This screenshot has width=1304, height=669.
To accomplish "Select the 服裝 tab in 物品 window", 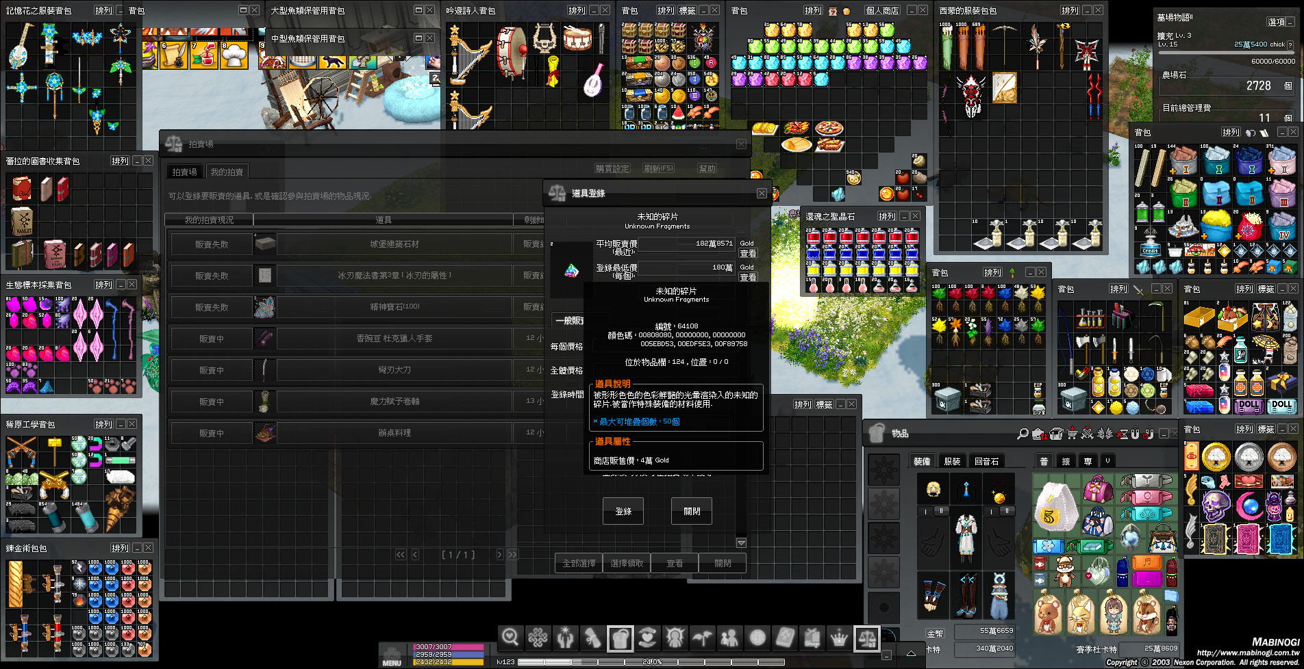I will pyautogui.click(x=953, y=461).
